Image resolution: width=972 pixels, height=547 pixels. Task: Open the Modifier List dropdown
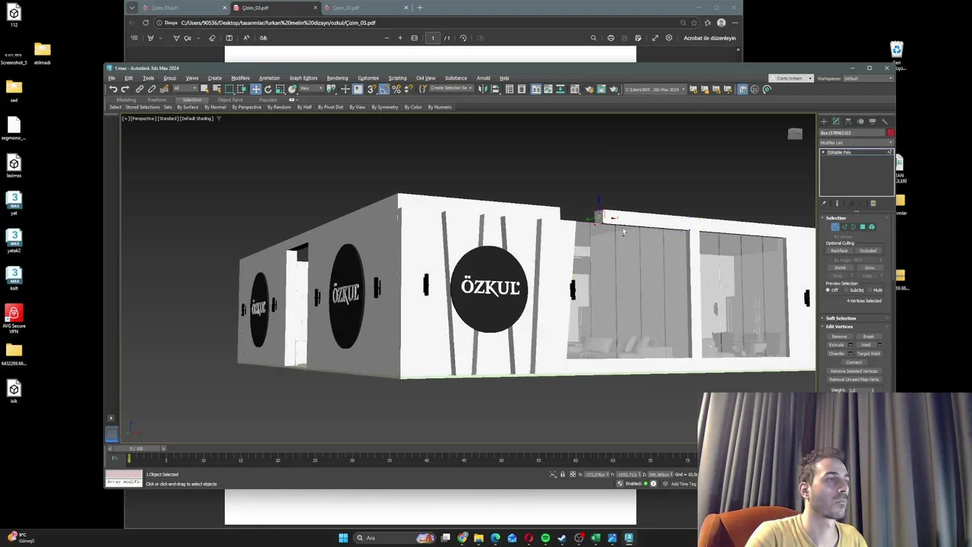point(854,143)
